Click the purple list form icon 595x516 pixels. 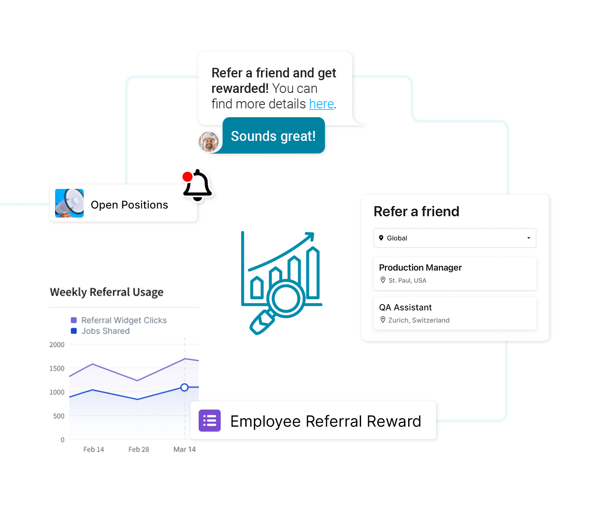(x=209, y=420)
